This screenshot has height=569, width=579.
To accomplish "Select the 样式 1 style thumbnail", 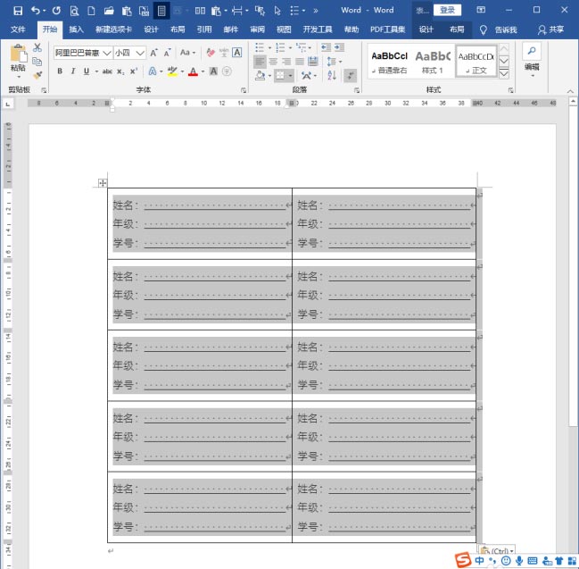I will (433, 61).
